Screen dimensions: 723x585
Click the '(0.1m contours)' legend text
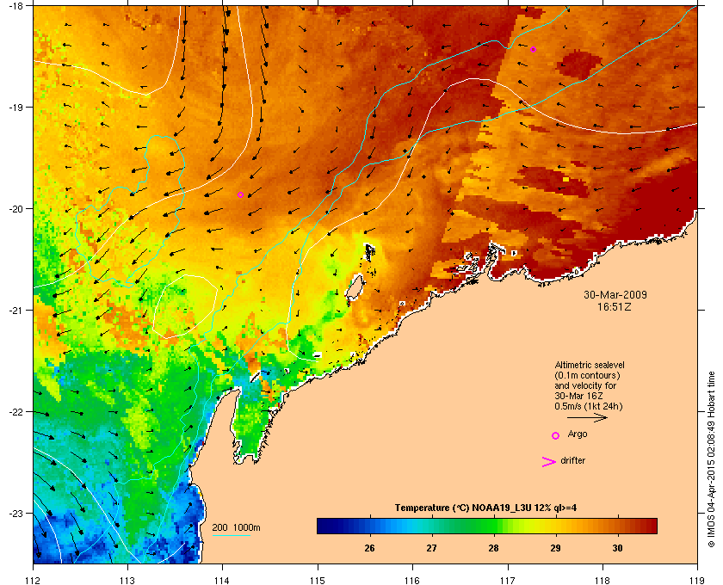[x=587, y=375]
